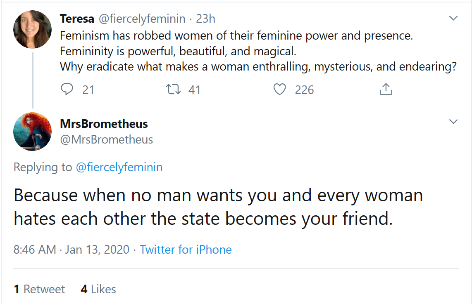Click the 8:46 AM · Jan 13, 2020 timestamp
The width and height of the screenshot is (472, 304).
tap(71, 250)
